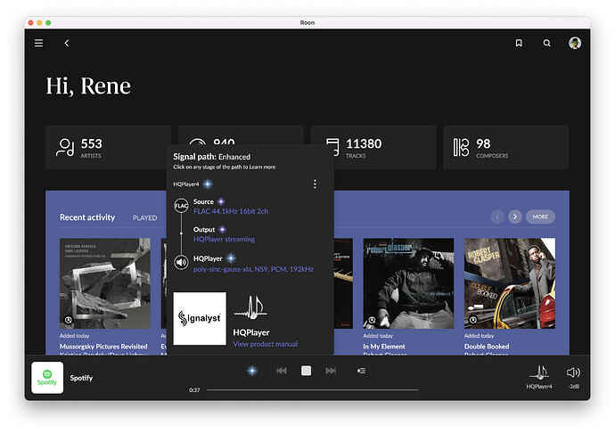
Task: Open Double Booked album cover
Action: (510, 283)
